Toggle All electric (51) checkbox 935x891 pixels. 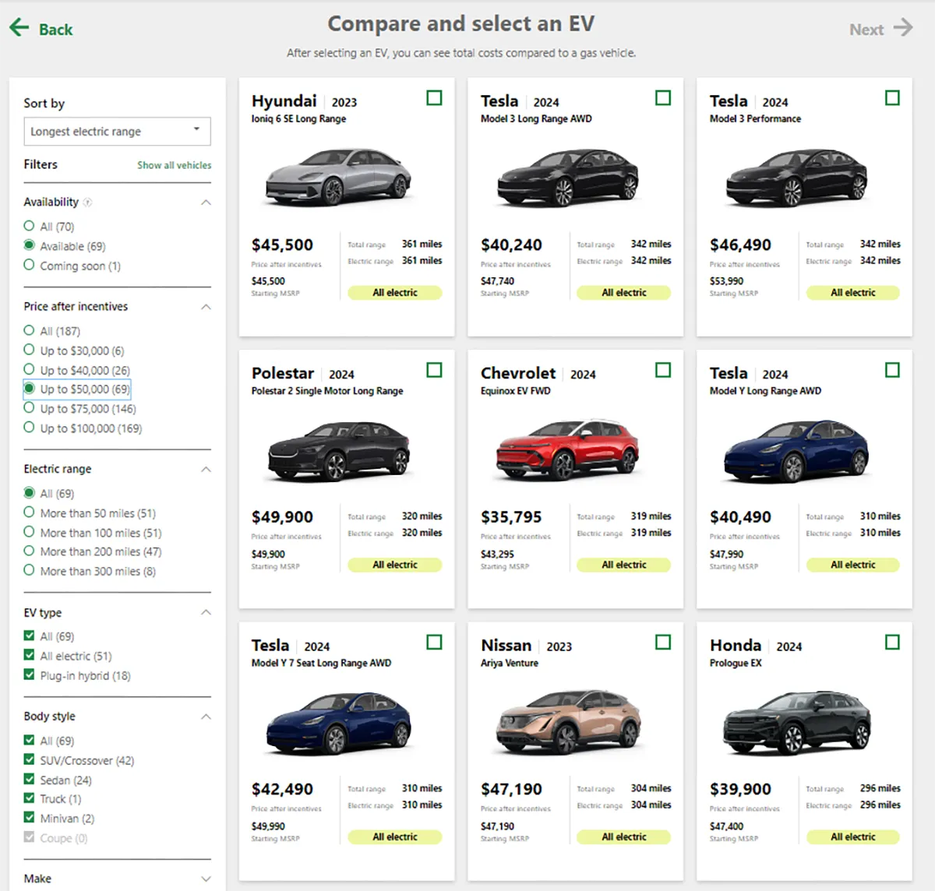pos(29,655)
